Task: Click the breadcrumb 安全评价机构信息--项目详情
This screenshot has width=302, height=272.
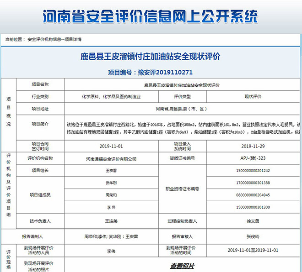Action: point(54,39)
